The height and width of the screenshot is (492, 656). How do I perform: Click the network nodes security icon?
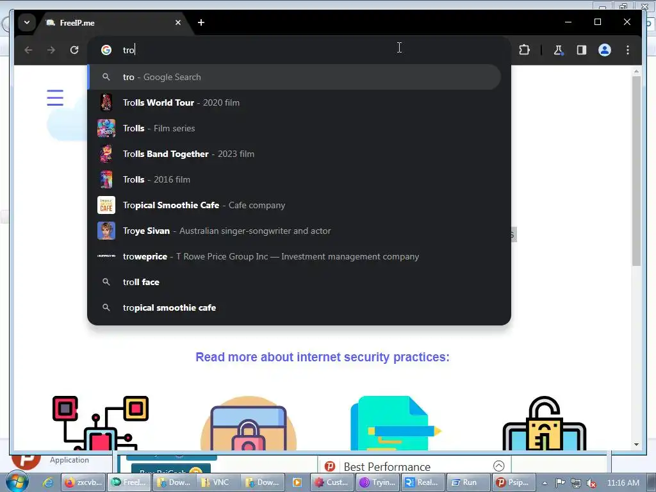[101, 423]
